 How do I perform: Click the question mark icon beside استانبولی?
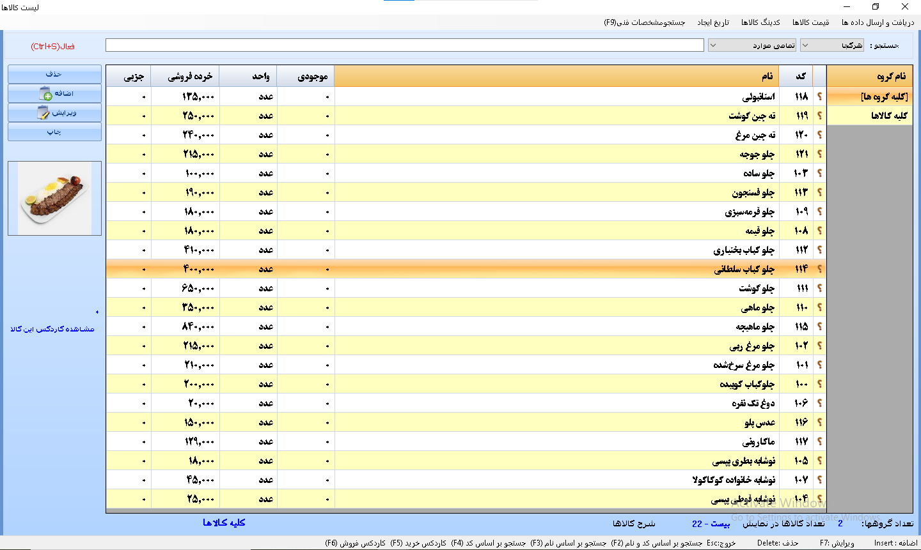pos(819,96)
